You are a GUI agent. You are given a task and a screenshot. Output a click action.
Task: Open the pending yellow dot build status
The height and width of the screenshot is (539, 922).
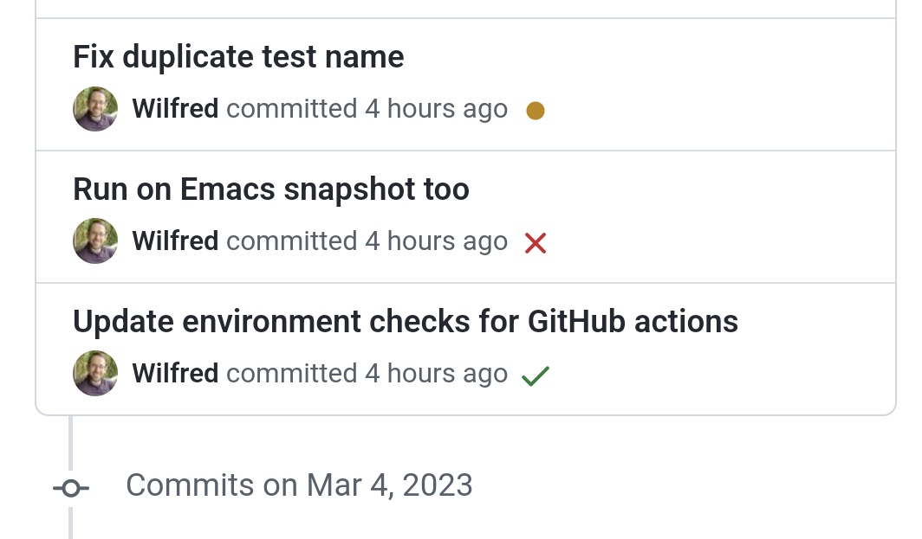tap(536, 111)
